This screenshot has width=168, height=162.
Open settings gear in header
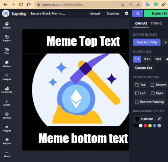click(x=126, y=13)
